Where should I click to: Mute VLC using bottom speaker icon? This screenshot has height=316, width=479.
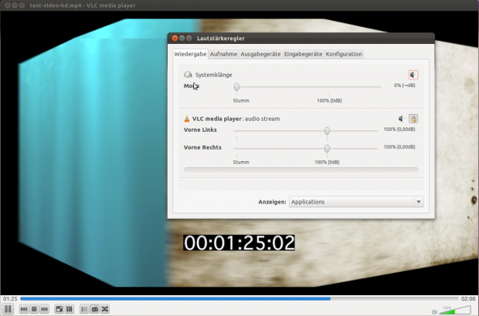point(434,311)
